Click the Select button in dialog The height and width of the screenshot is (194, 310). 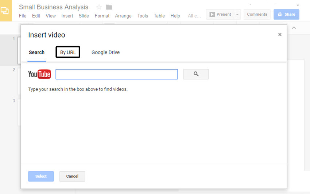coord(41,176)
